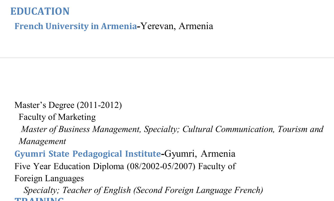Click the Yerevan, Armenia location text
The height and width of the screenshot is (201, 334).
click(177, 26)
